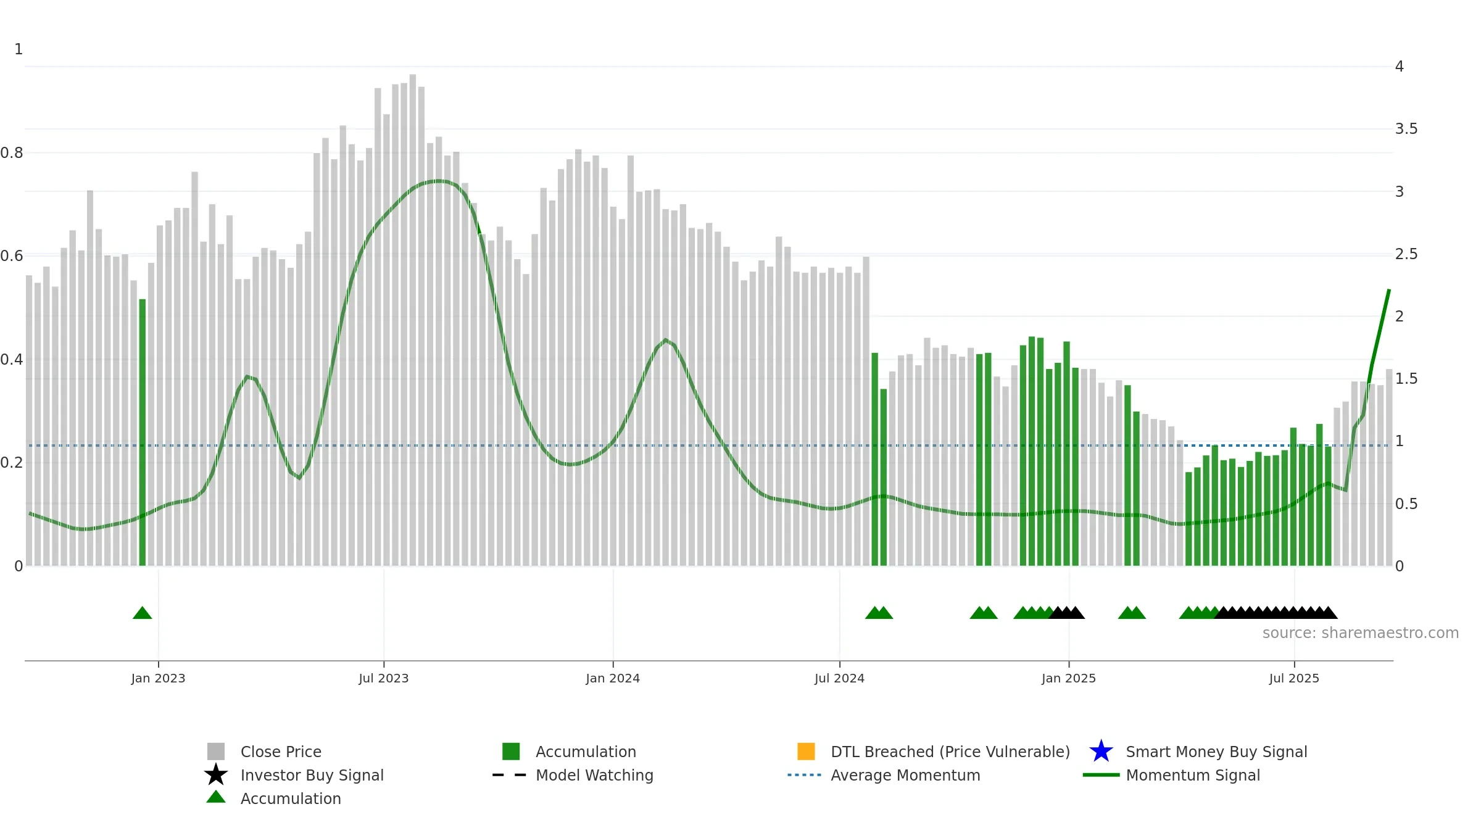Viewport: 1481px width, 833px height.
Task: Click the green Accumulation triangle legend icon
Action: pyautogui.click(x=216, y=797)
